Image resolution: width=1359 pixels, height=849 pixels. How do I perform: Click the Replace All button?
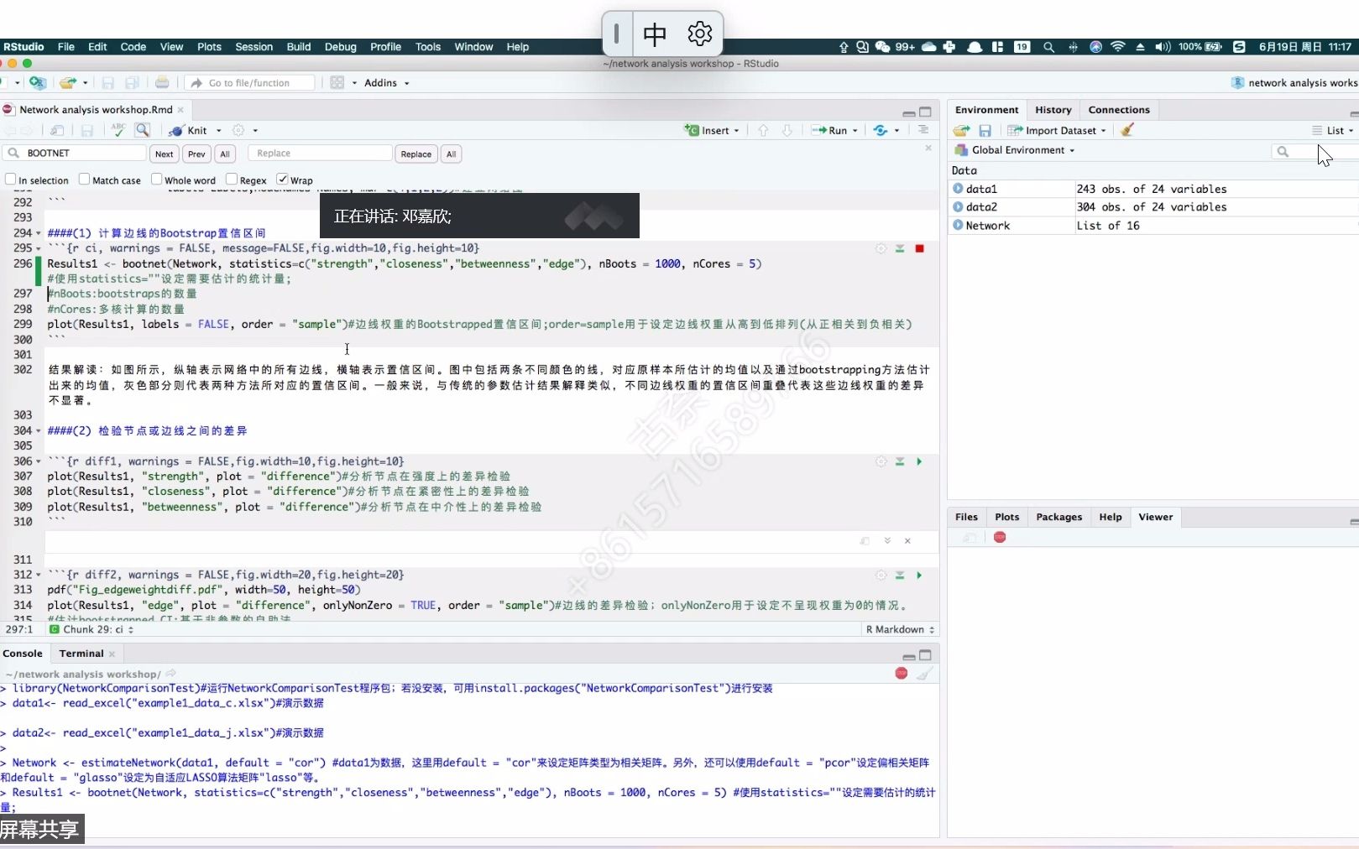tap(451, 154)
